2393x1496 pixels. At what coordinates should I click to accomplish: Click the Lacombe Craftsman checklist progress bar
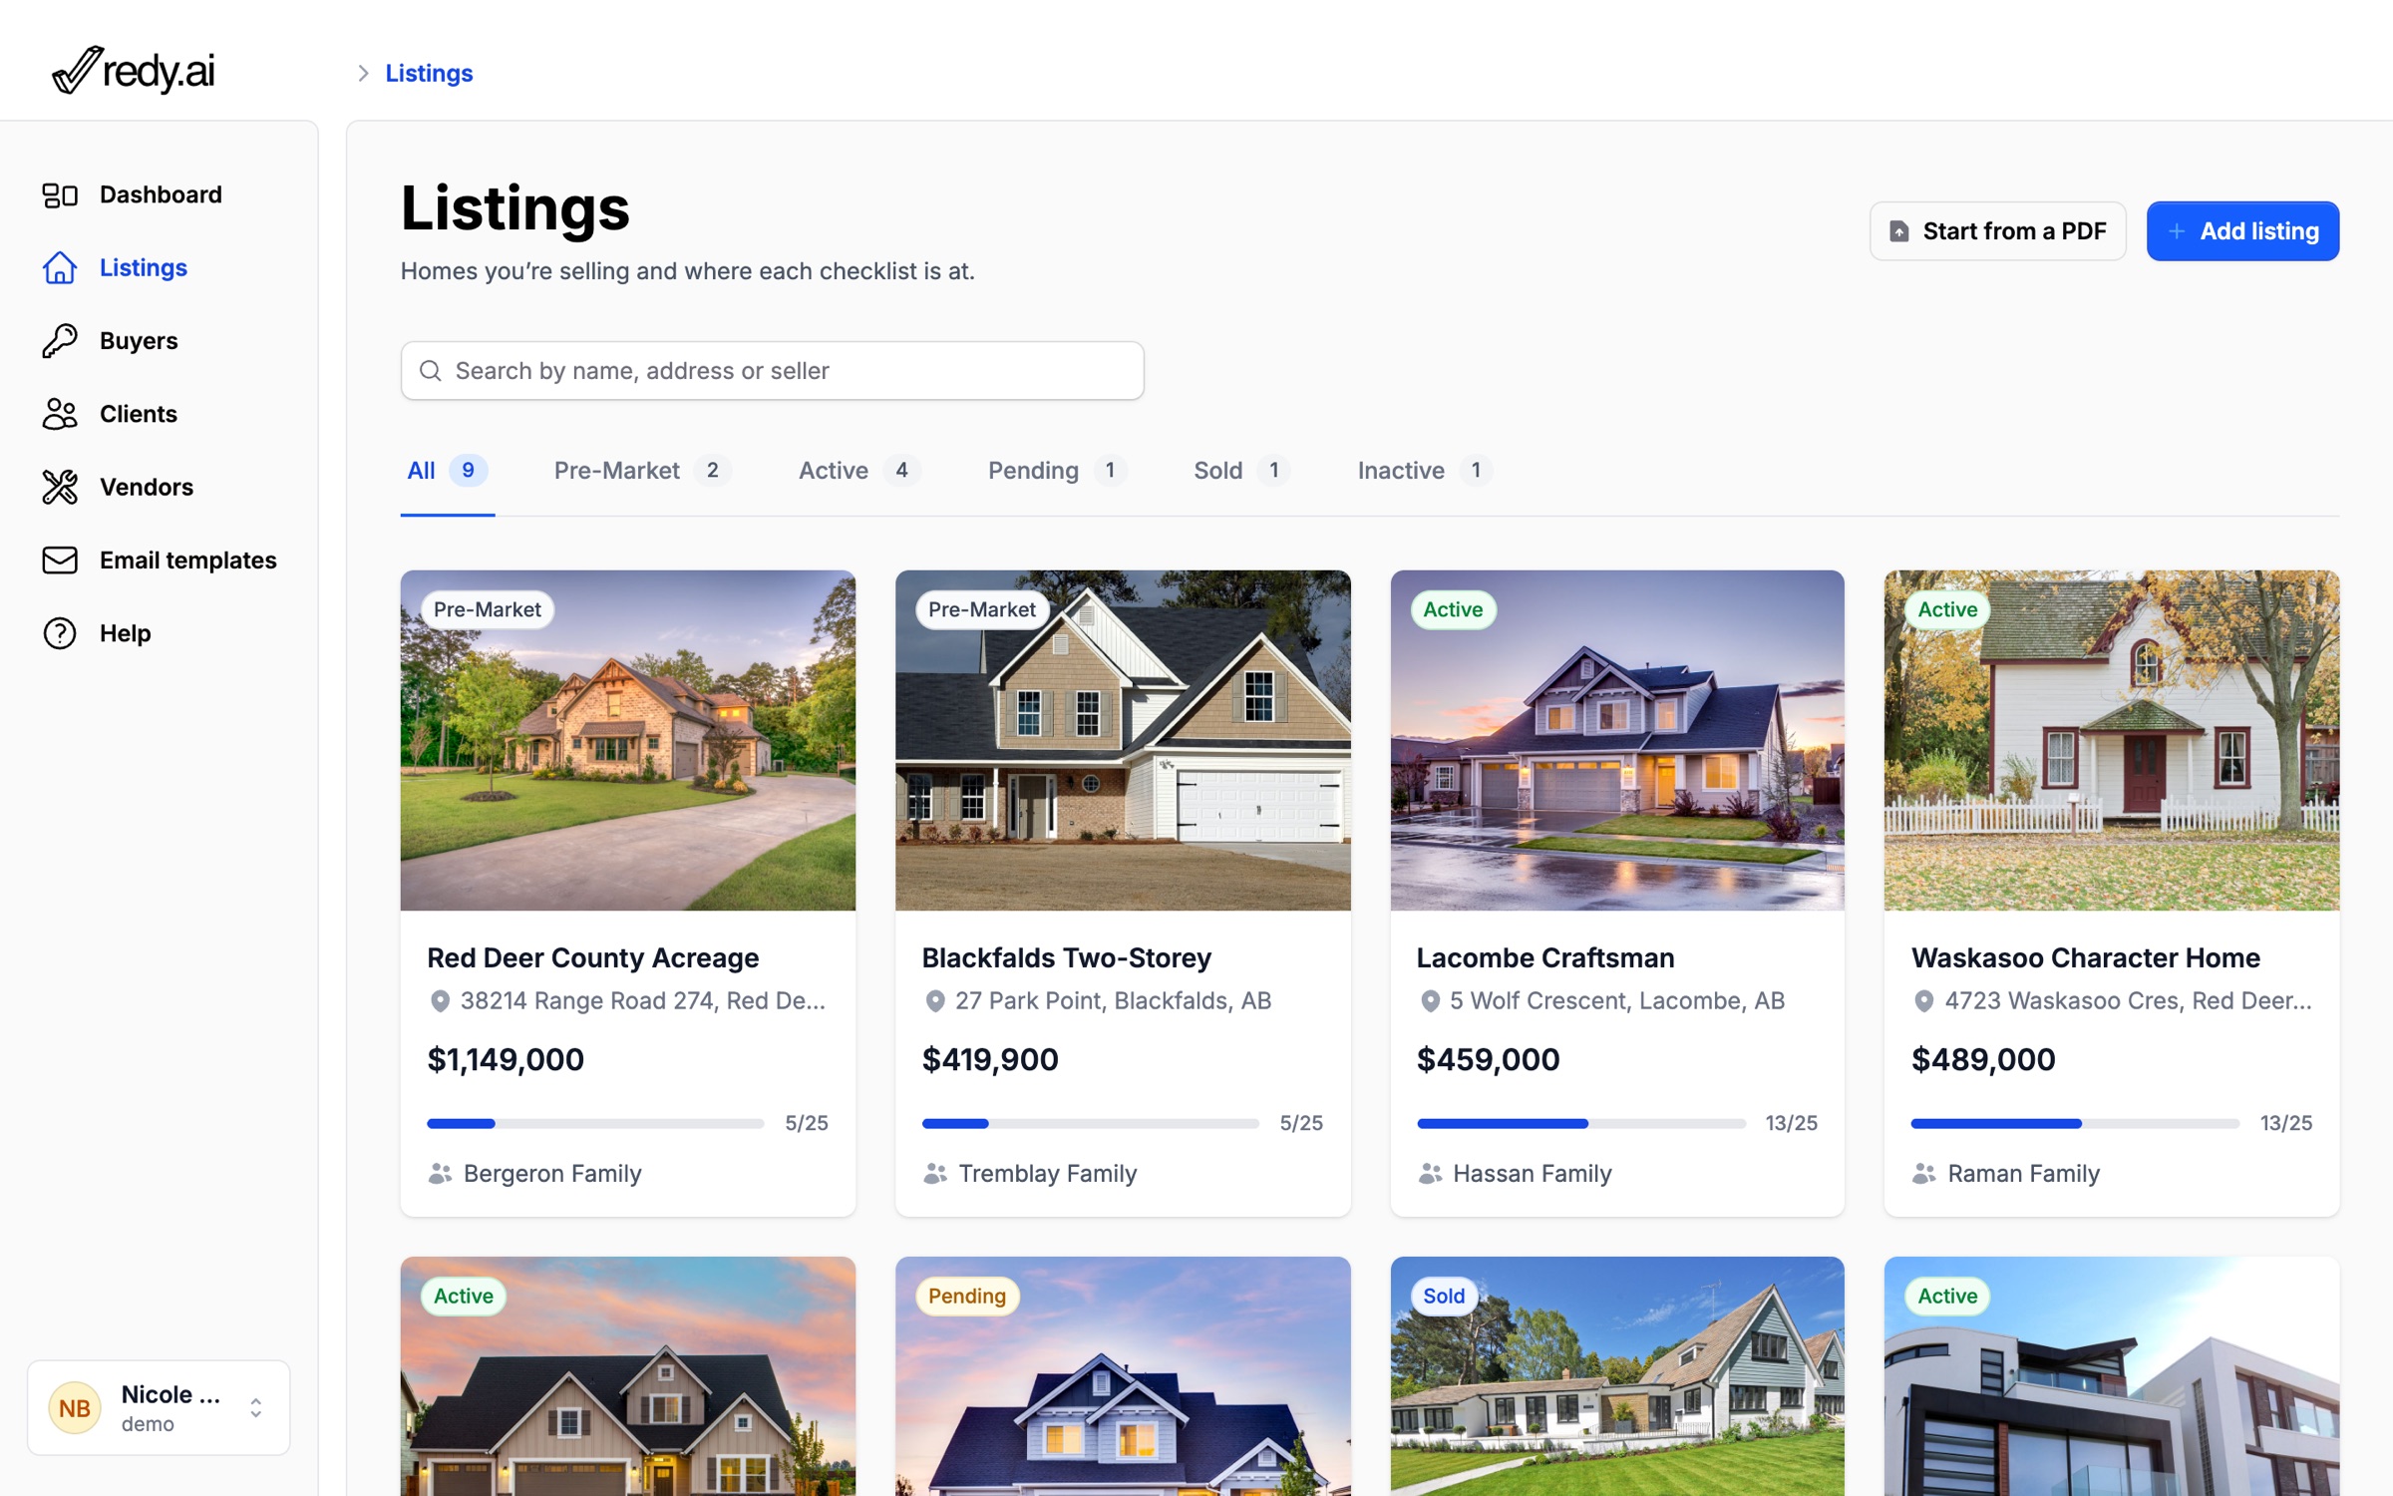pyautogui.click(x=1580, y=1123)
